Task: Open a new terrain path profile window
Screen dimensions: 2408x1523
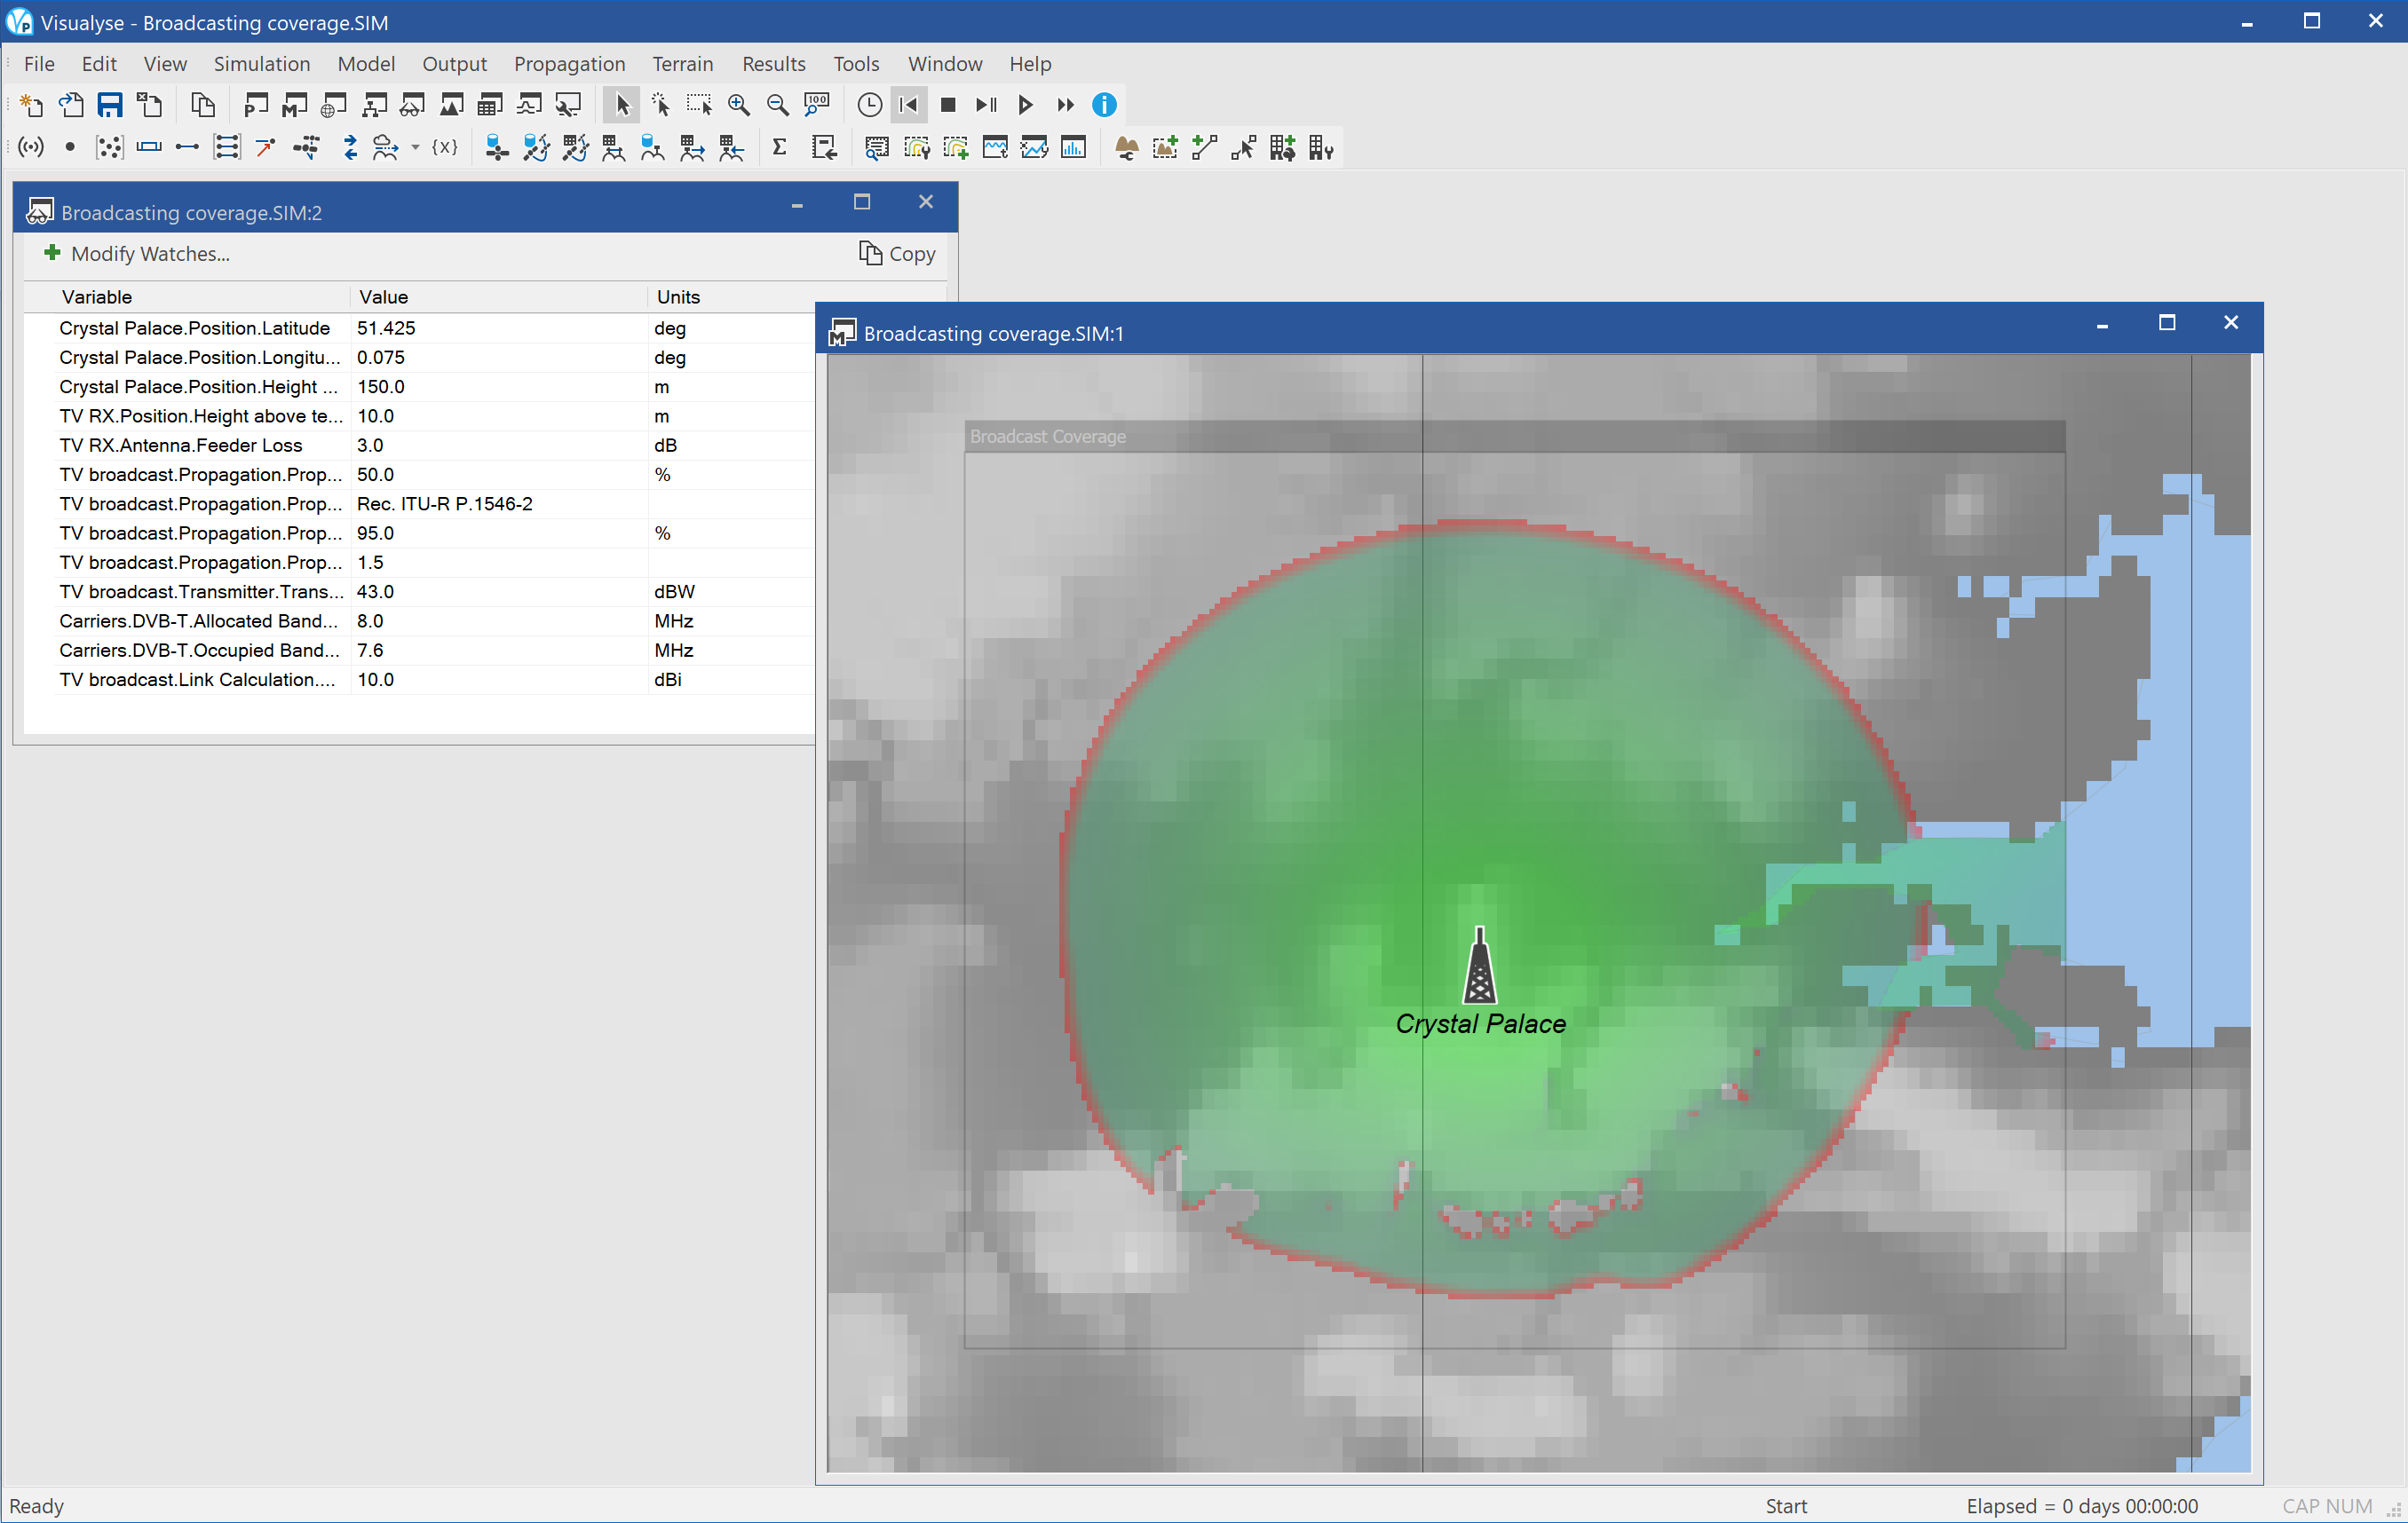Action: point(451,105)
